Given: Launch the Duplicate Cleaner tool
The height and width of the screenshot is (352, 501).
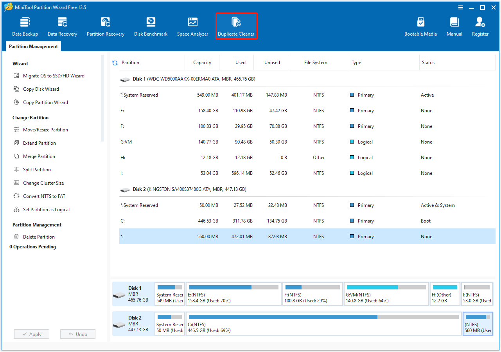Looking at the screenshot, I should click(236, 25).
